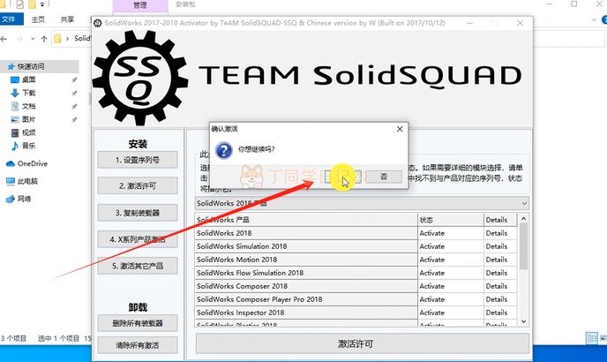Screen dimensions: 607x362
Task: Click the new folder icon in Explorer title bar
Action: click(x=32, y=4)
